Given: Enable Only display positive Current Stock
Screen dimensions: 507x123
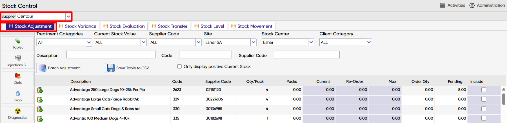Looking at the screenshot, I should click(179, 67).
